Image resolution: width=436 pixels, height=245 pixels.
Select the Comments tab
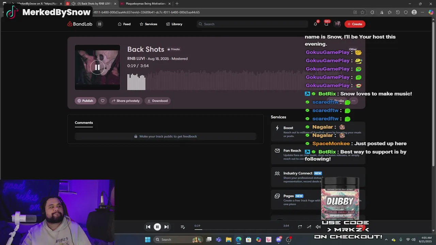point(84,122)
